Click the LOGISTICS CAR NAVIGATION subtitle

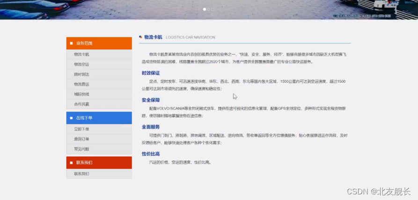(191, 37)
